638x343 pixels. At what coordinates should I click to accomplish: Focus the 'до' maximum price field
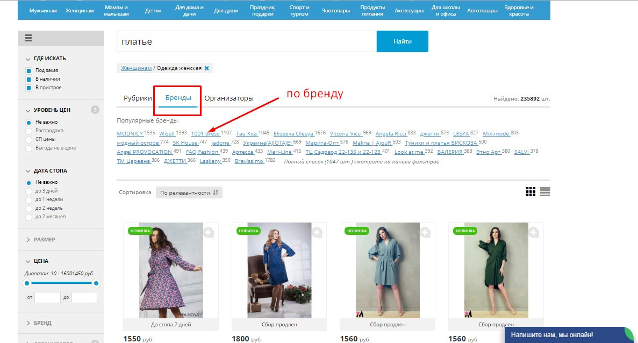click(x=84, y=297)
